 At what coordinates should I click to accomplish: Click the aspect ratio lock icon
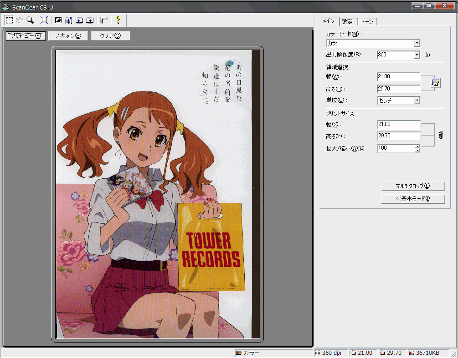[x=436, y=83]
